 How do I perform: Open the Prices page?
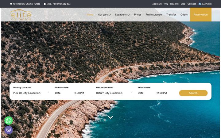pyautogui.click(x=138, y=15)
